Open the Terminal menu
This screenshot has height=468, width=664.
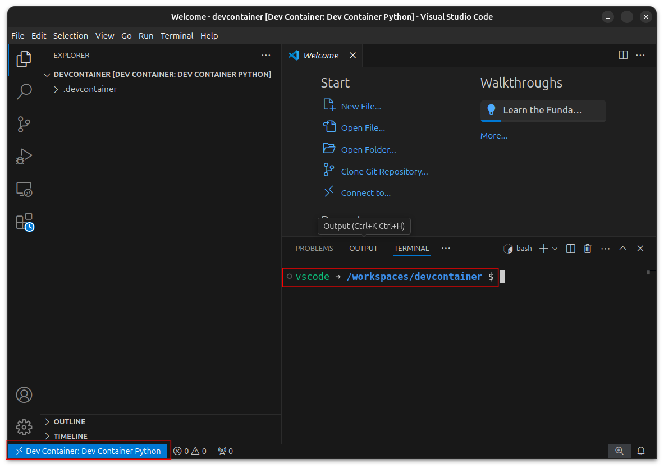tap(177, 36)
